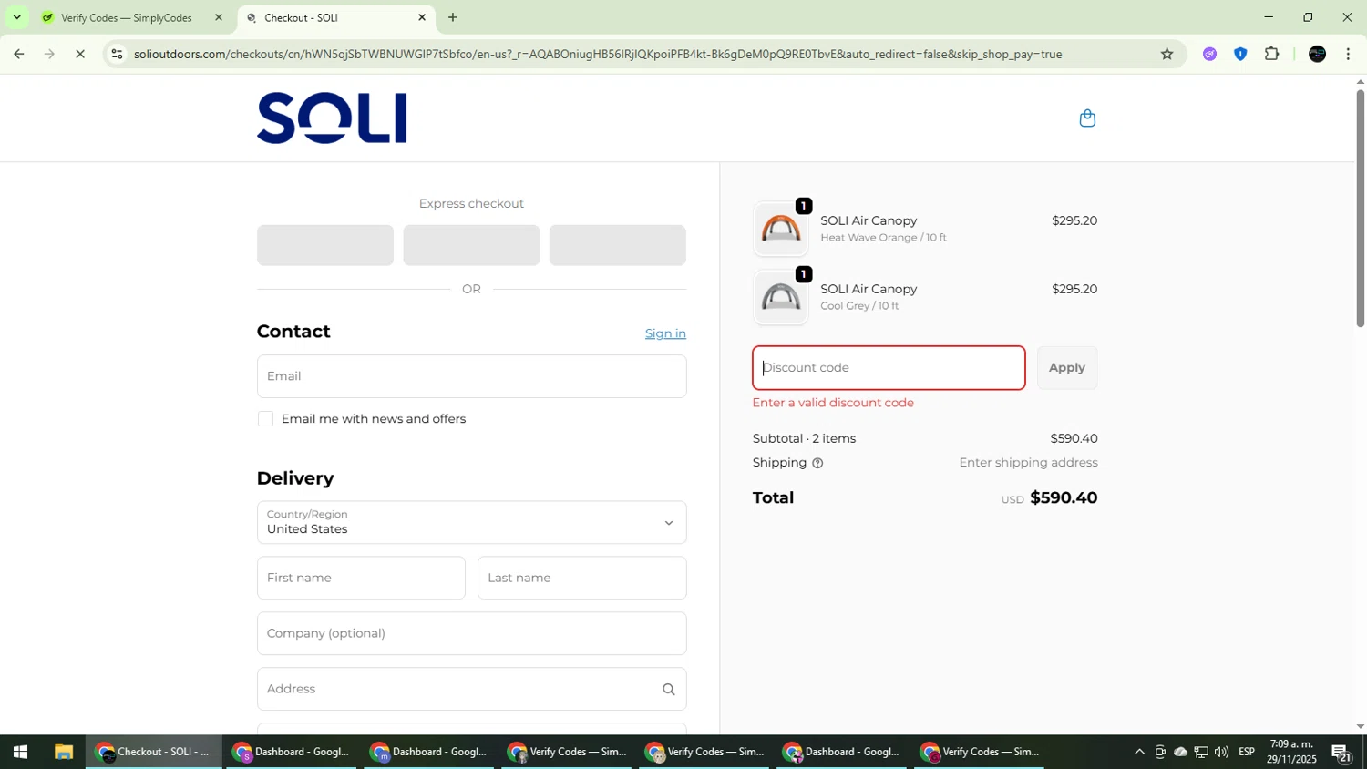This screenshot has width=1367, height=769.
Task: Open the tab search dropdown arrow
Action: tap(16, 17)
